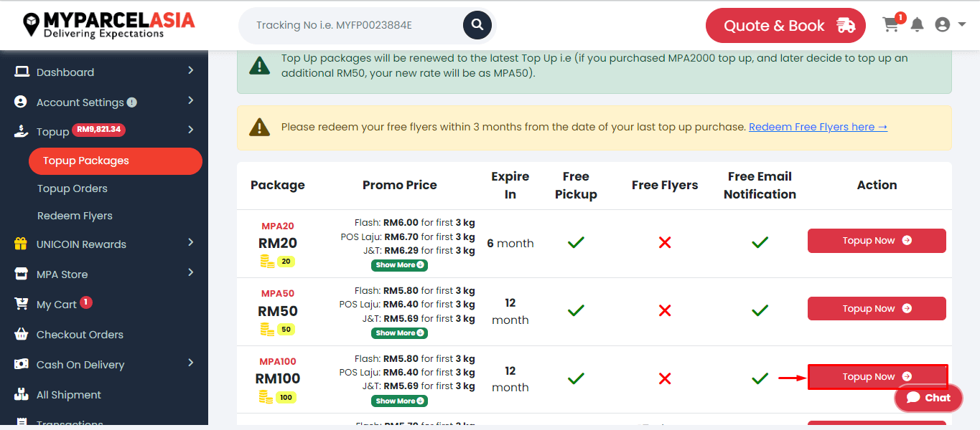This screenshot has width=980, height=430.
Task: Click the Promo Price column header
Action: [400, 185]
